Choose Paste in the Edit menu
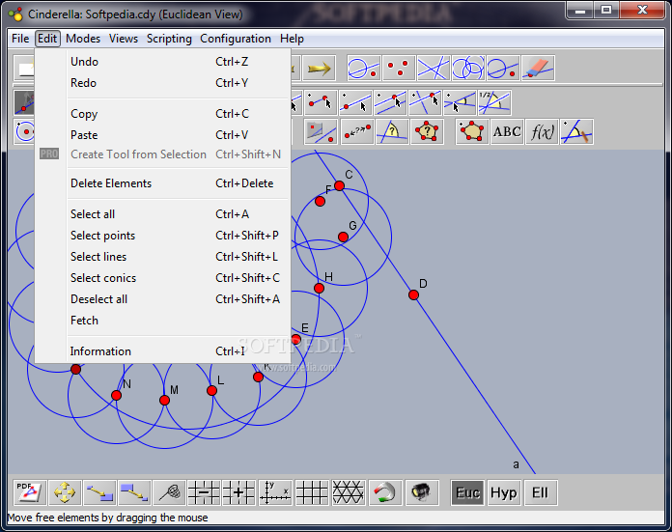The height and width of the screenshot is (532, 672). [x=162, y=135]
